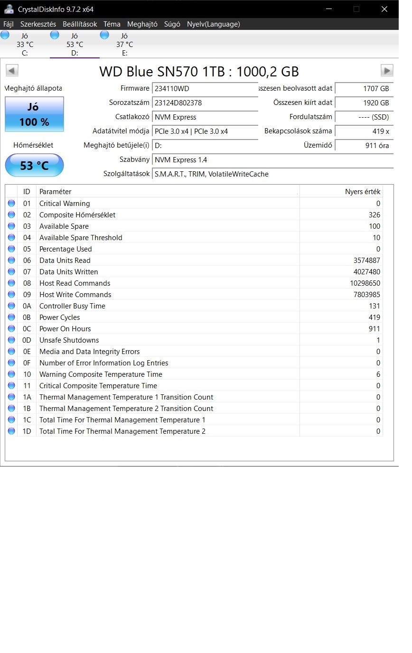The height and width of the screenshot is (653, 412).
Task: Click the status dot beside Critical Warning
Action: click(11, 203)
